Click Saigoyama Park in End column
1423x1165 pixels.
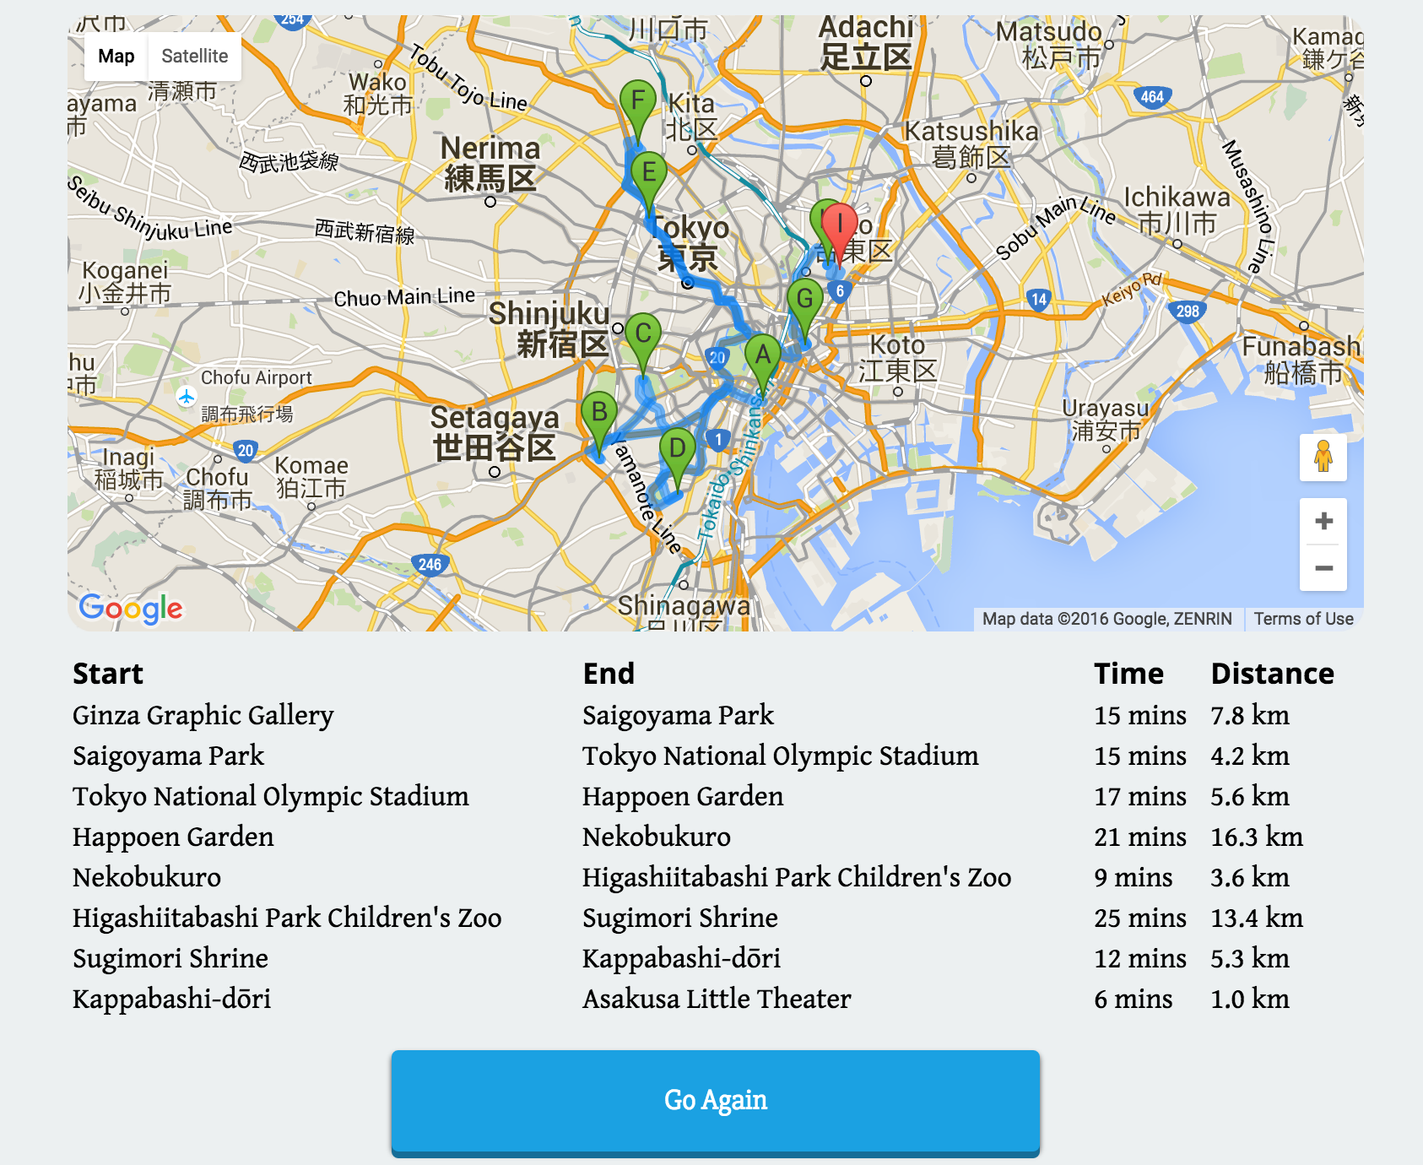678,716
